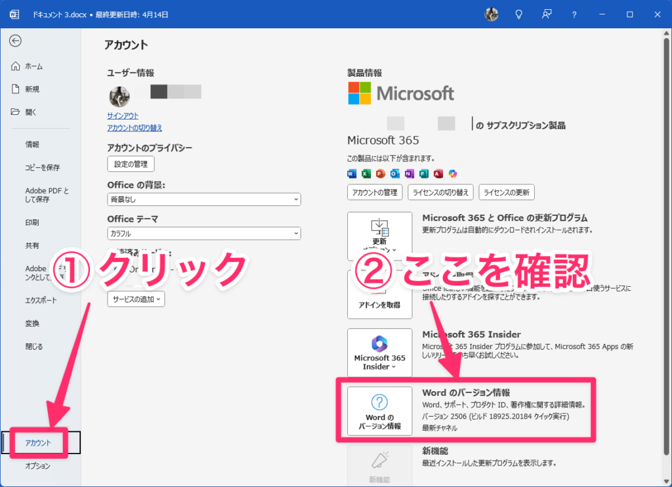Click the vertical scrollbar on the right
The width and height of the screenshot is (672, 487).
(667, 247)
